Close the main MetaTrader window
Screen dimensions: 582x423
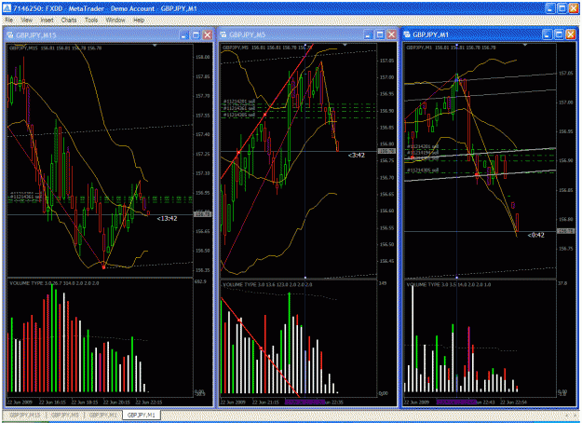(x=574, y=8)
